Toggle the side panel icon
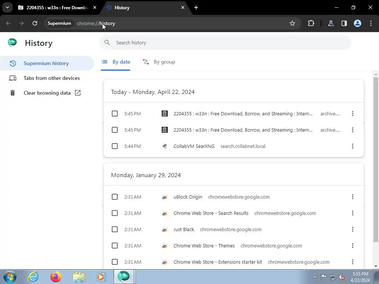Screen dimensions: 379x284 pos(344,23)
